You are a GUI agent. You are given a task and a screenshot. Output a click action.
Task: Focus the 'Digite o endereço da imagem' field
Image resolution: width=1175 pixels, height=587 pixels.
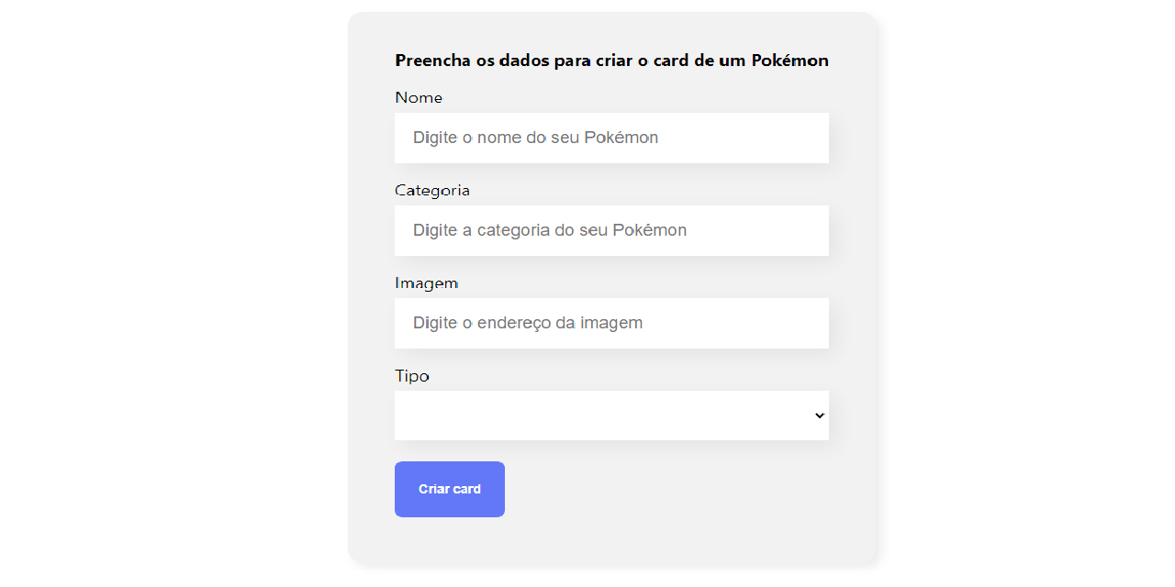611,323
